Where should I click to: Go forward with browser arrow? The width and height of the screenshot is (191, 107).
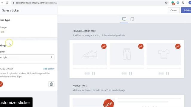[x=2, y=3]
